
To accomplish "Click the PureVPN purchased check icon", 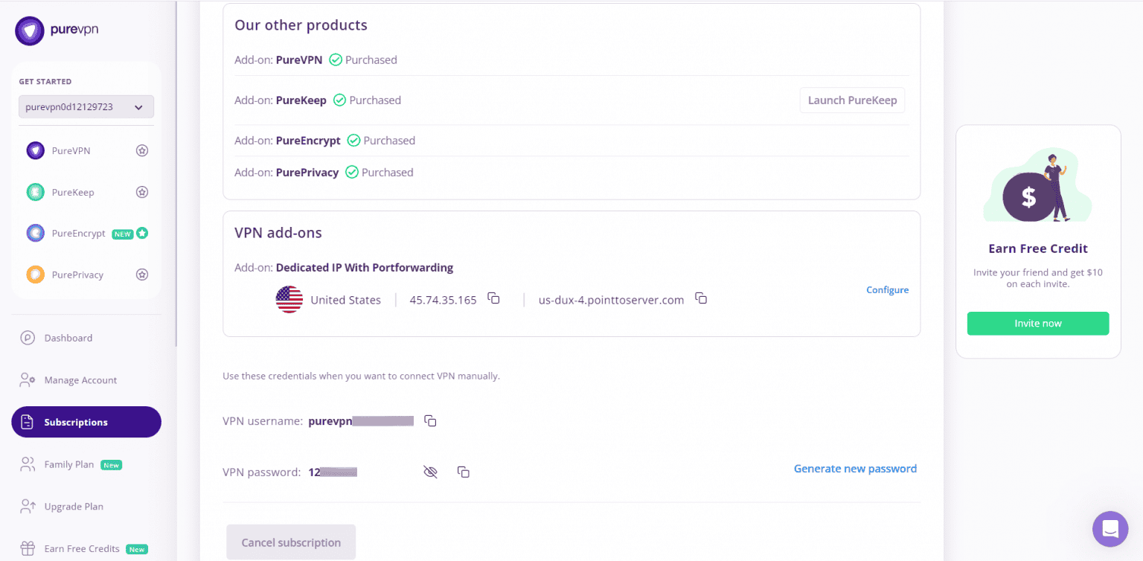I will tap(336, 60).
